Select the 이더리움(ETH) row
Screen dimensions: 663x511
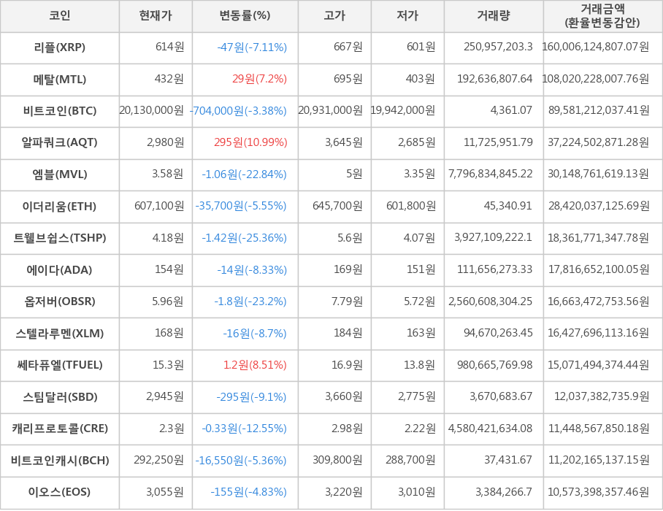(x=60, y=207)
